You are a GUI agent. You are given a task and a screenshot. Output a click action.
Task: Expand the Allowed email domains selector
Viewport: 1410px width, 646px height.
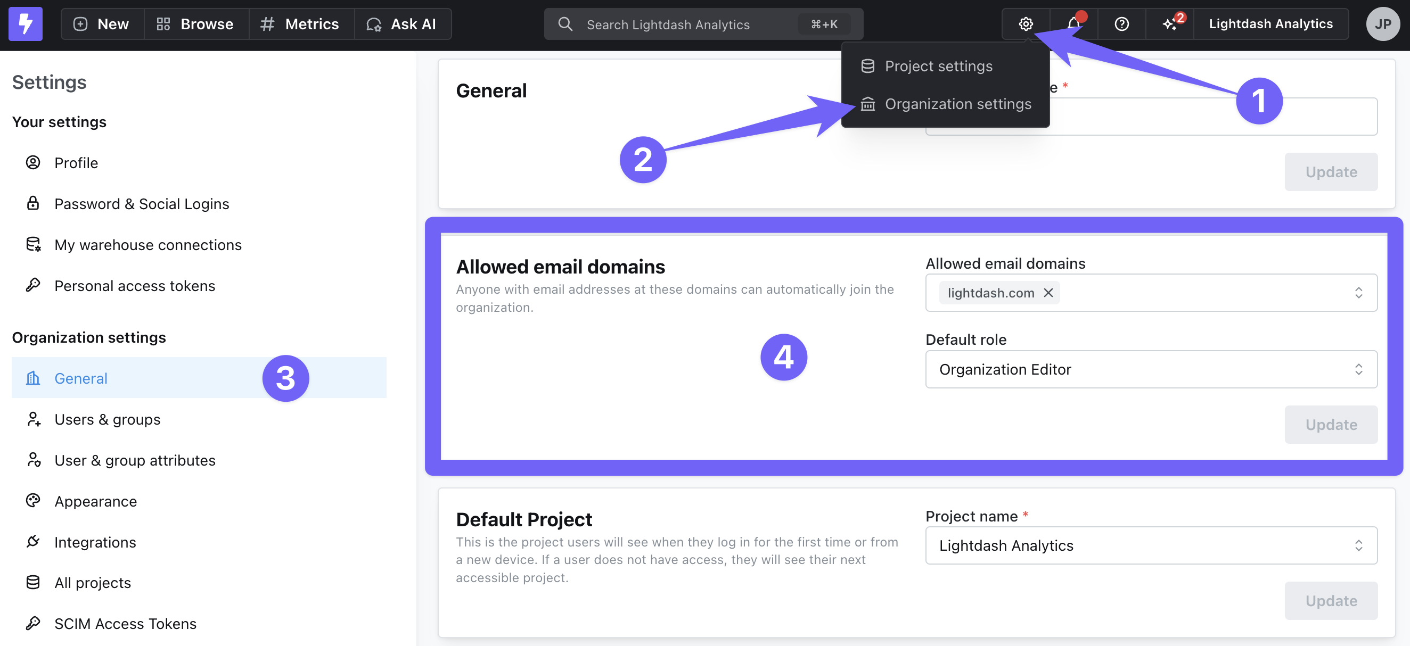1358,293
